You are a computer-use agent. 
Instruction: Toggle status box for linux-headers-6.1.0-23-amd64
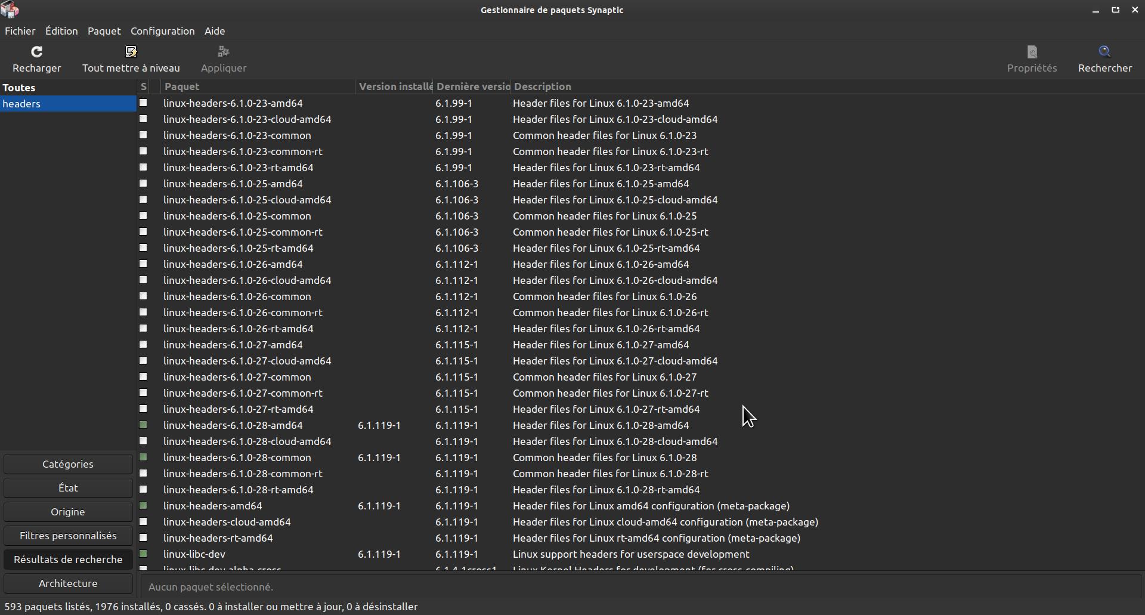click(143, 103)
